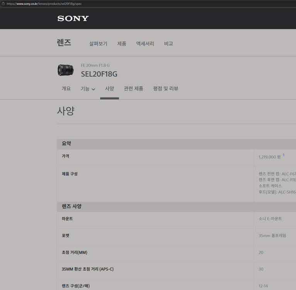This screenshot has width=296, height=290.
Task: Click the 렌즈 category heading
Action: (64, 43)
